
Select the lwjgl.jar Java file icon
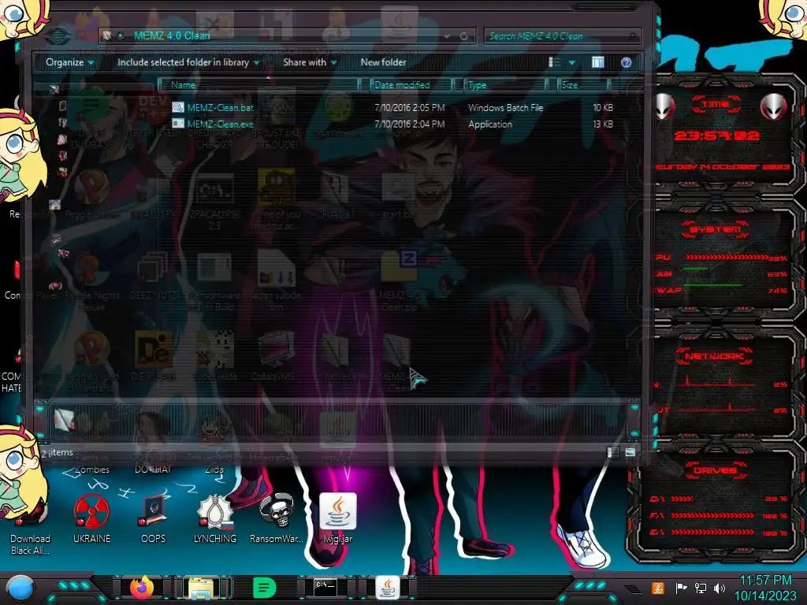[x=337, y=518]
